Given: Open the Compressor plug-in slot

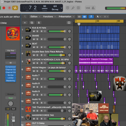Looking at the screenshot, I should click(x=11, y=67).
